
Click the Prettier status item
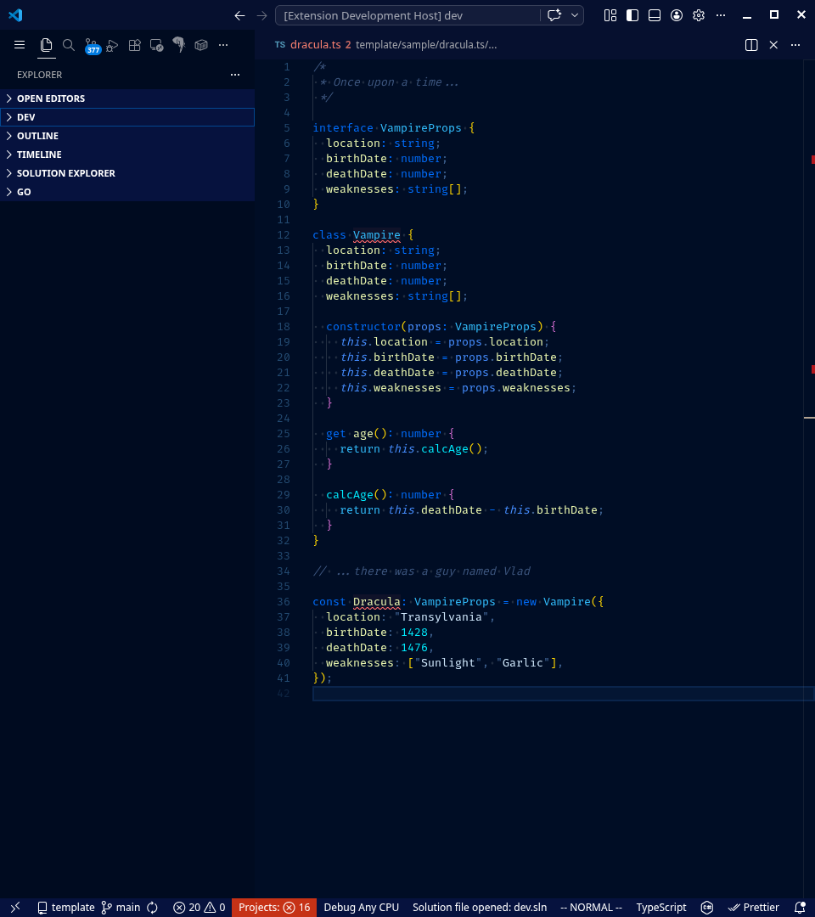pyautogui.click(x=754, y=907)
